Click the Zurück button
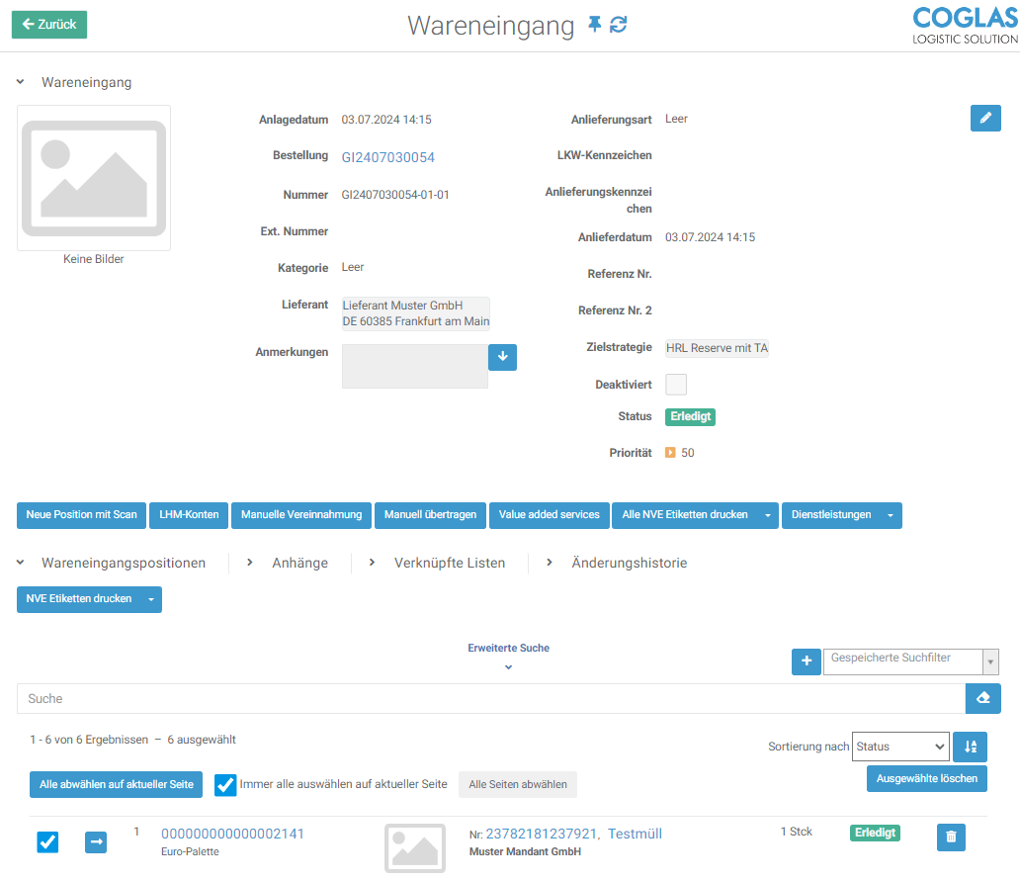 point(49,25)
